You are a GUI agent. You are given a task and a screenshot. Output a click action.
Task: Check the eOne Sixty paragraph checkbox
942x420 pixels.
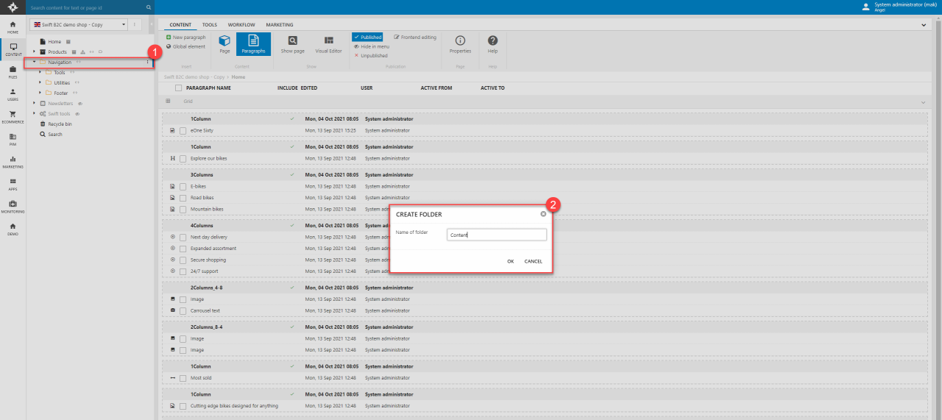[183, 131]
